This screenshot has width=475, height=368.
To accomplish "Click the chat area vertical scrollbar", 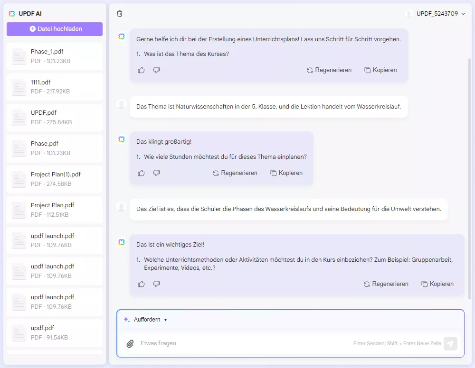I will (469, 178).
